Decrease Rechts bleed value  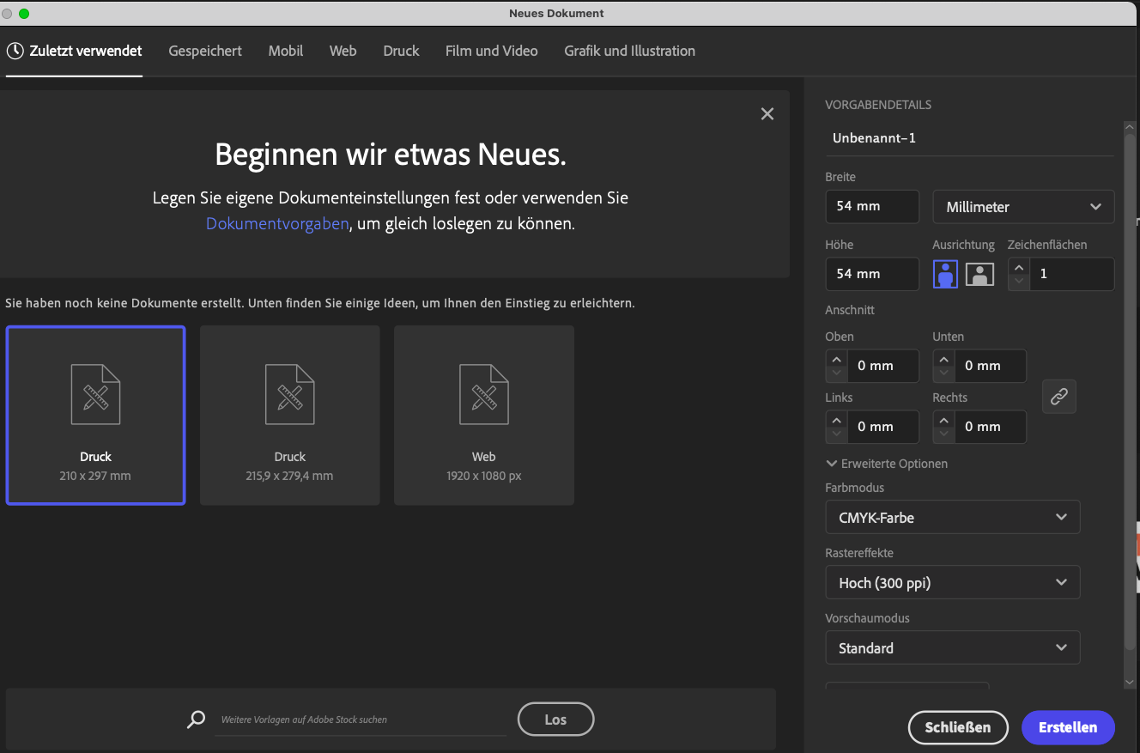(943, 434)
